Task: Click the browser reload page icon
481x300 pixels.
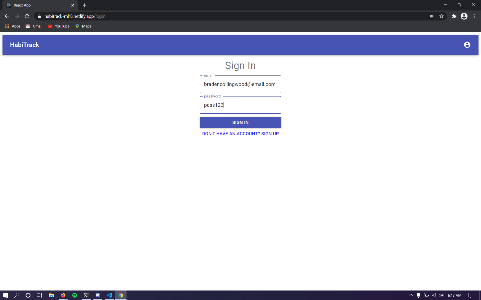Action: (27, 16)
